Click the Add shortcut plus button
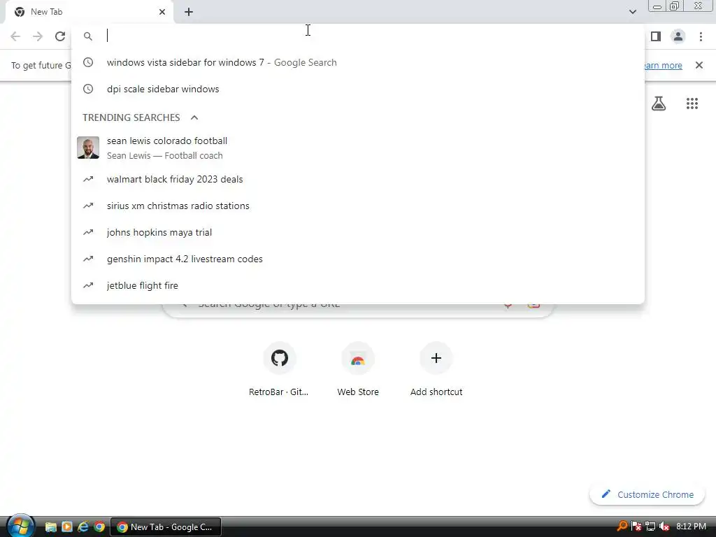Screen dimensions: 716x537 [436, 358]
